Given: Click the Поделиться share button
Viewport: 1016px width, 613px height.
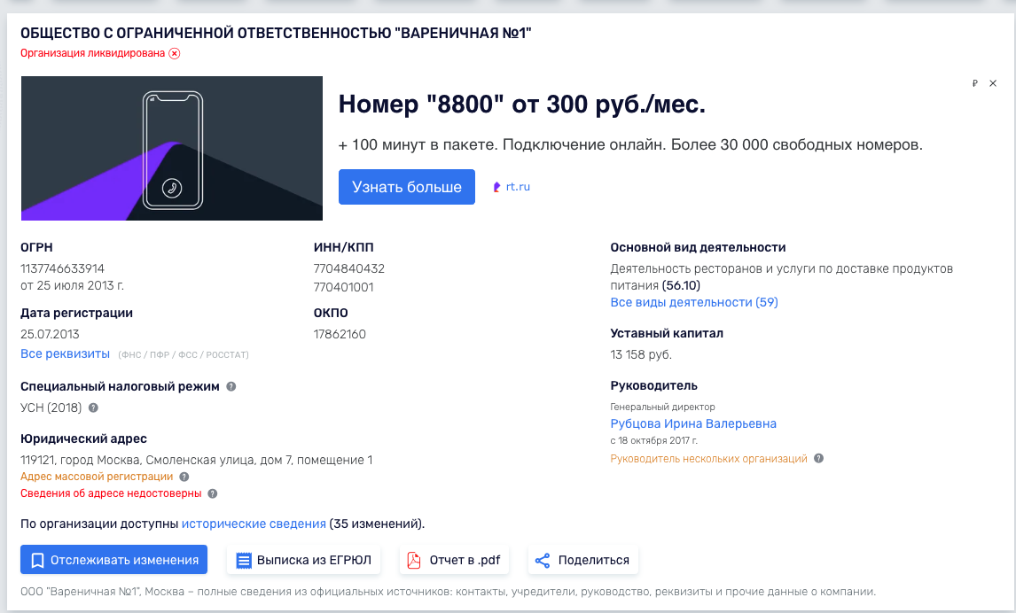Looking at the screenshot, I should pos(582,560).
